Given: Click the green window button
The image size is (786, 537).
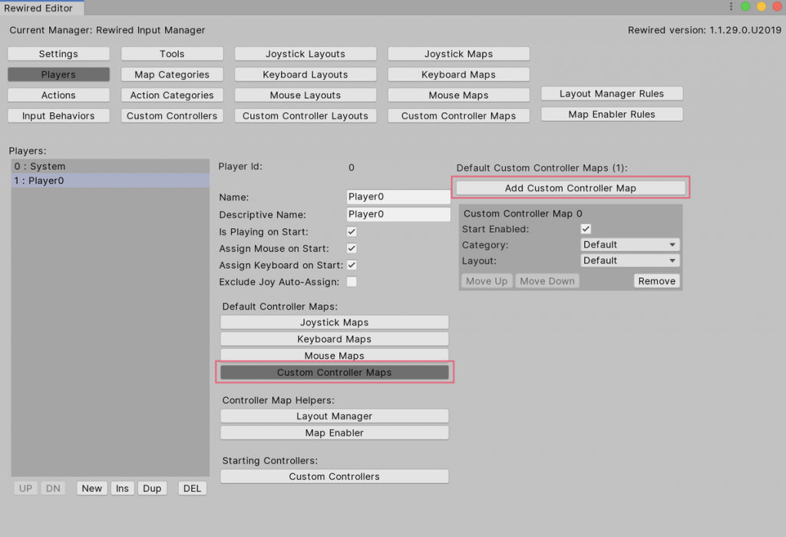Looking at the screenshot, I should [745, 6].
